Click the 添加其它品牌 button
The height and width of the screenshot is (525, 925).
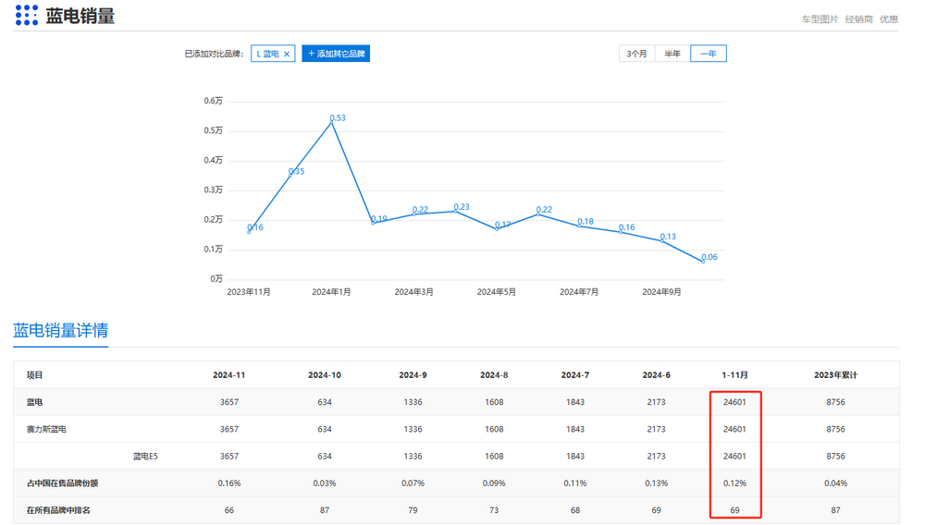click(336, 54)
